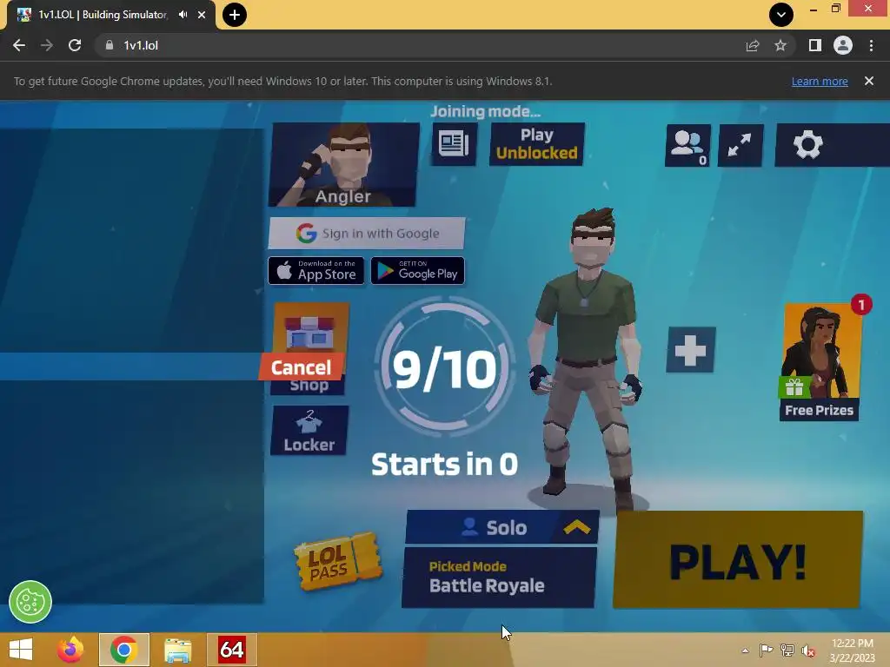This screenshot has height=667, width=890.
Task: Cancel joining the match
Action: pos(301,367)
